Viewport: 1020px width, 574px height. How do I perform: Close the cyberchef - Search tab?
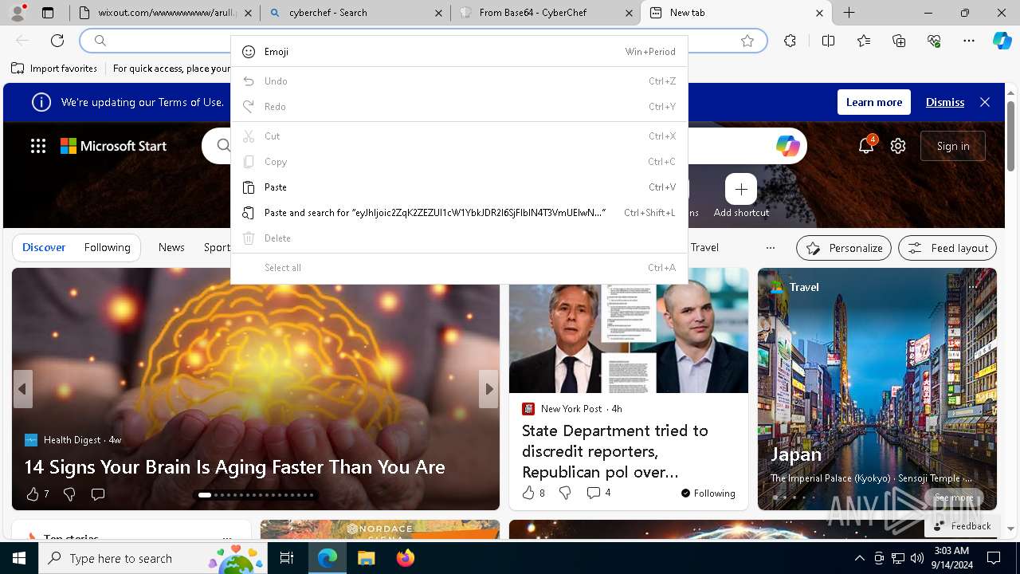[438, 13]
